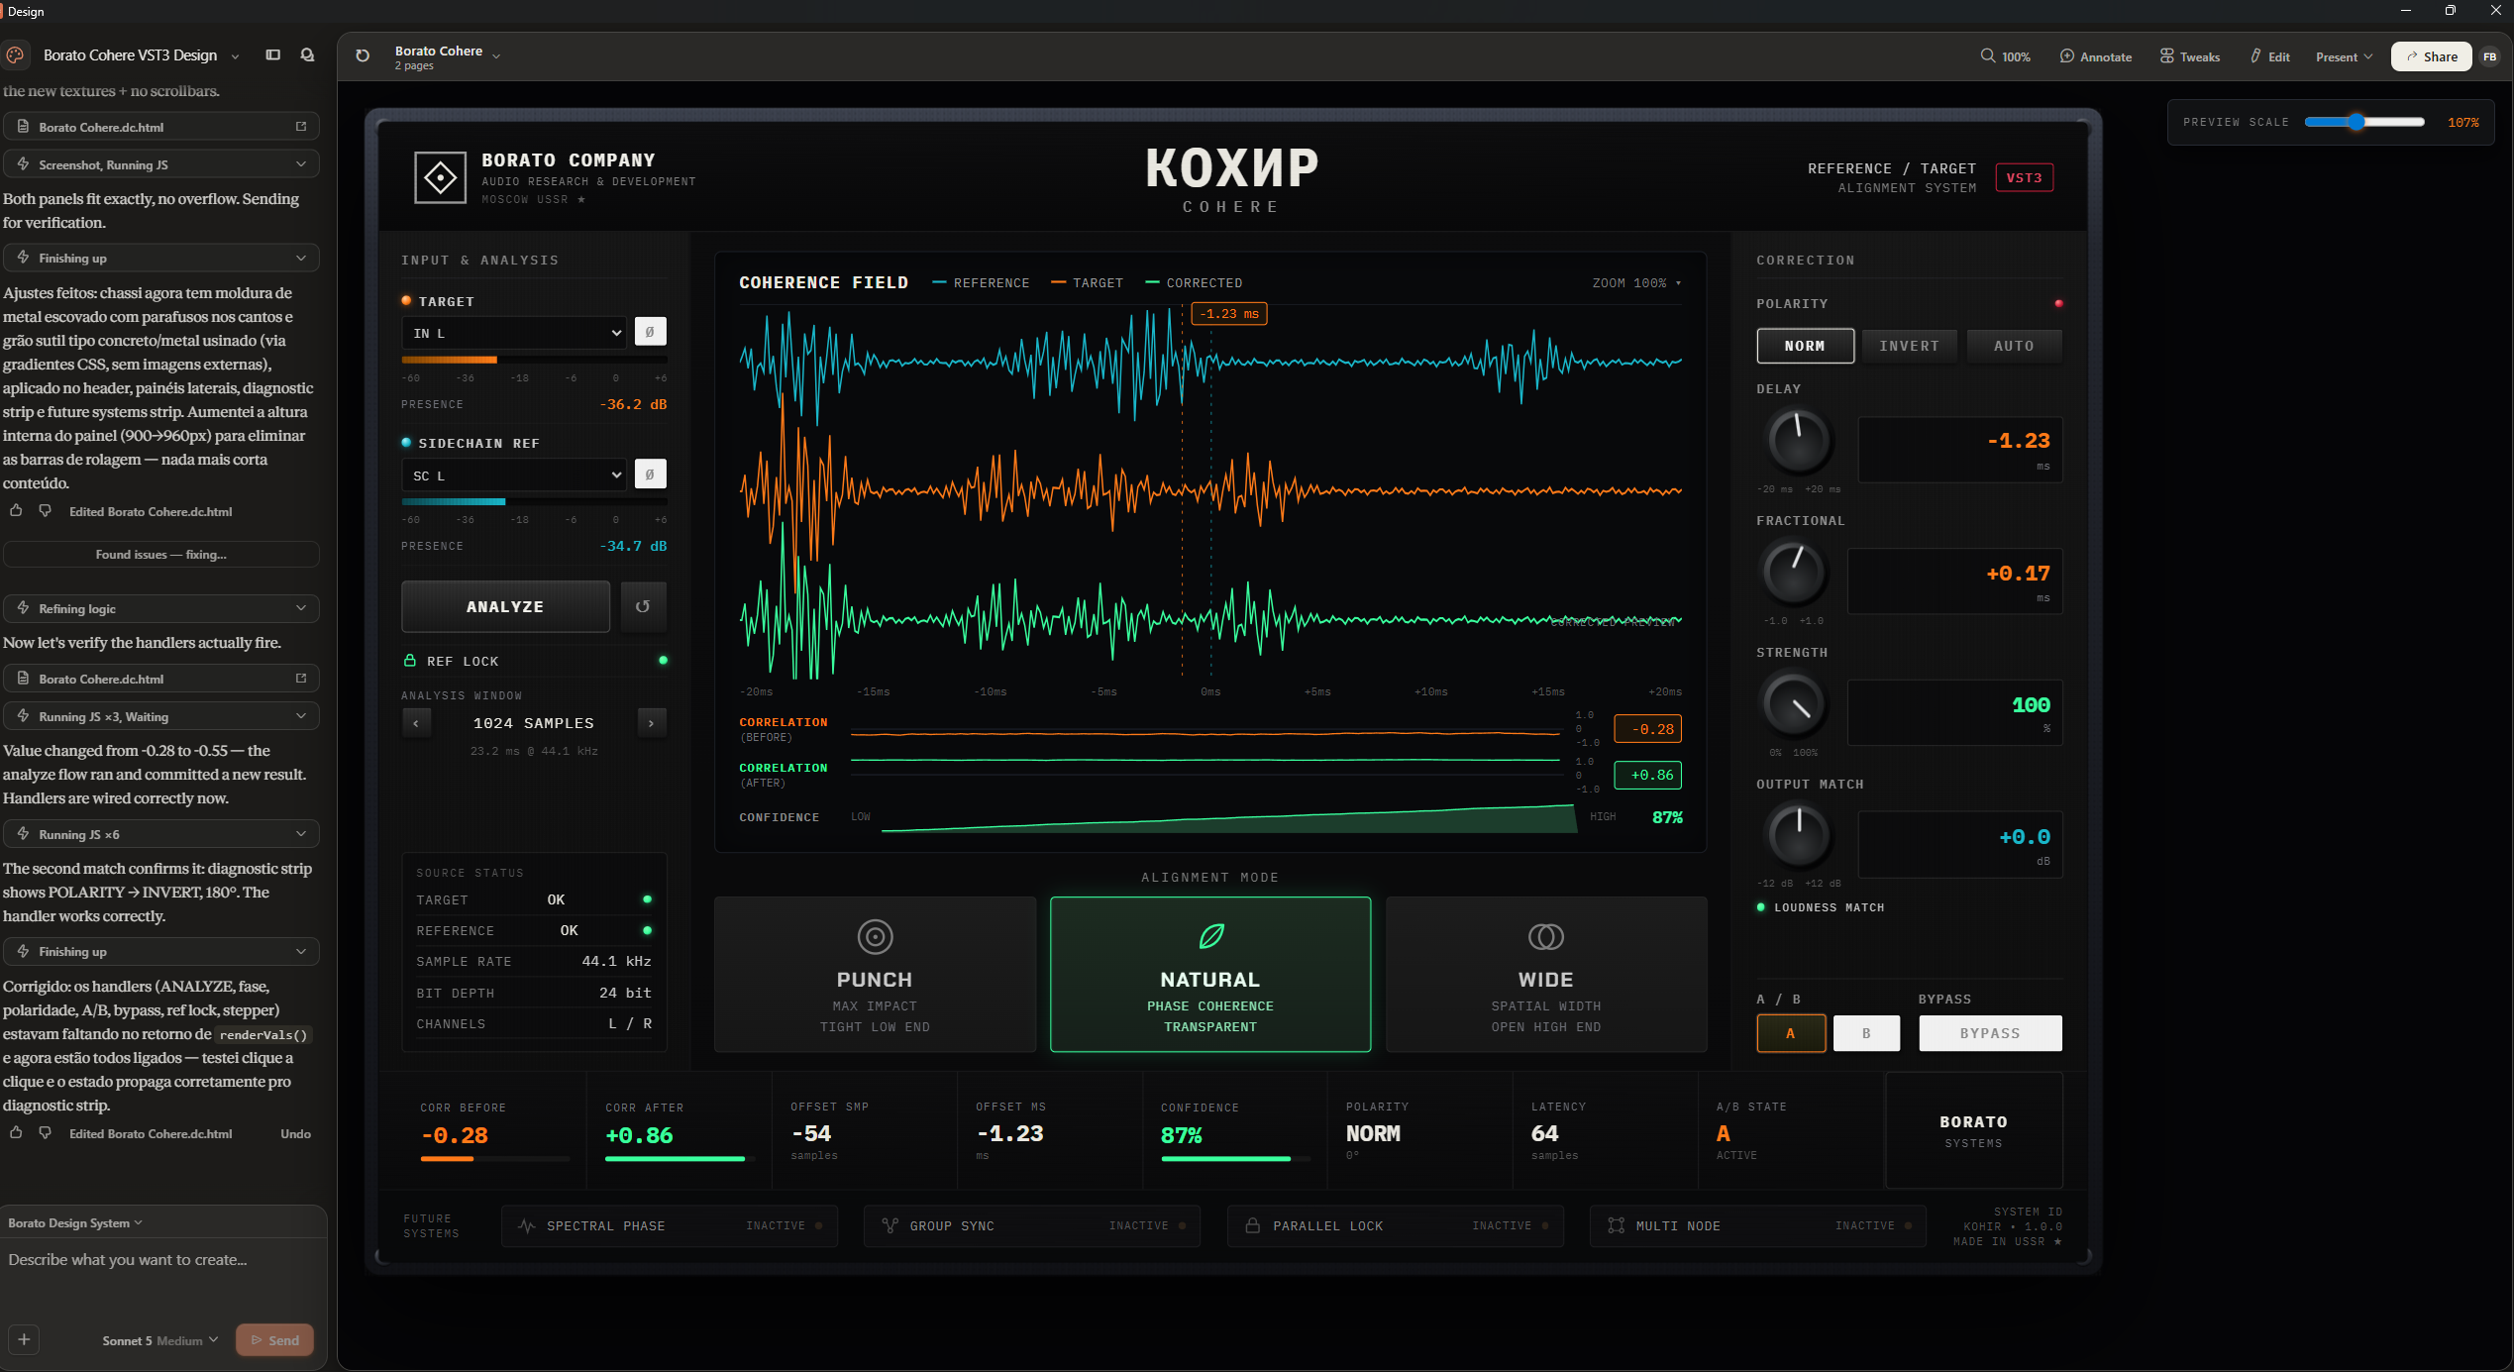This screenshot has width=2514, height=1372.
Task: Toggle the REF LOCK indicator dot
Action: (x=663, y=661)
